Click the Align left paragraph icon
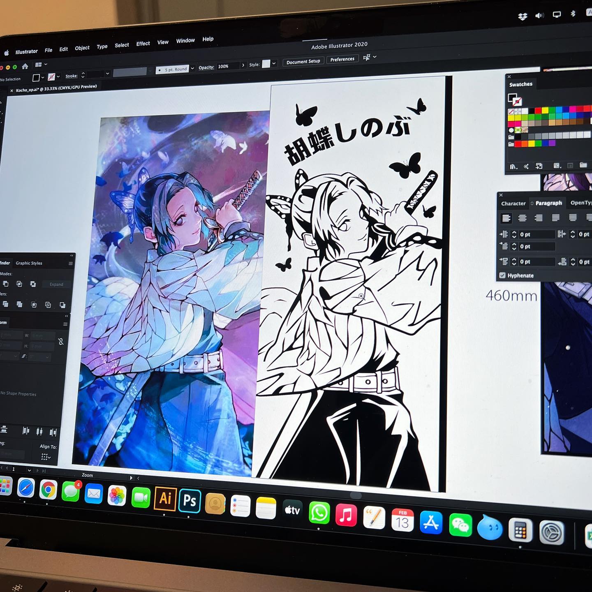 pos(506,218)
